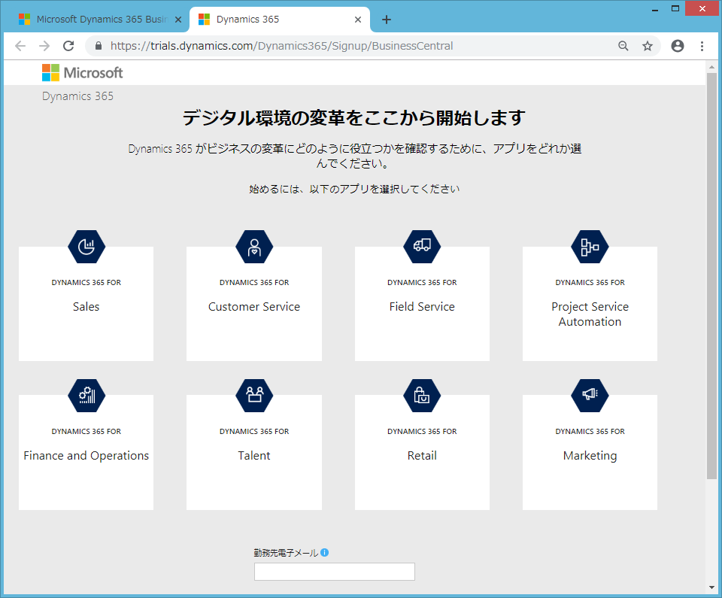
Task: Choose the Finance and Operations app name
Action: coord(86,455)
